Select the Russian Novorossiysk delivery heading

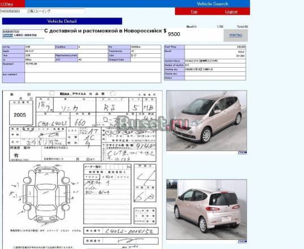click(x=105, y=31)
